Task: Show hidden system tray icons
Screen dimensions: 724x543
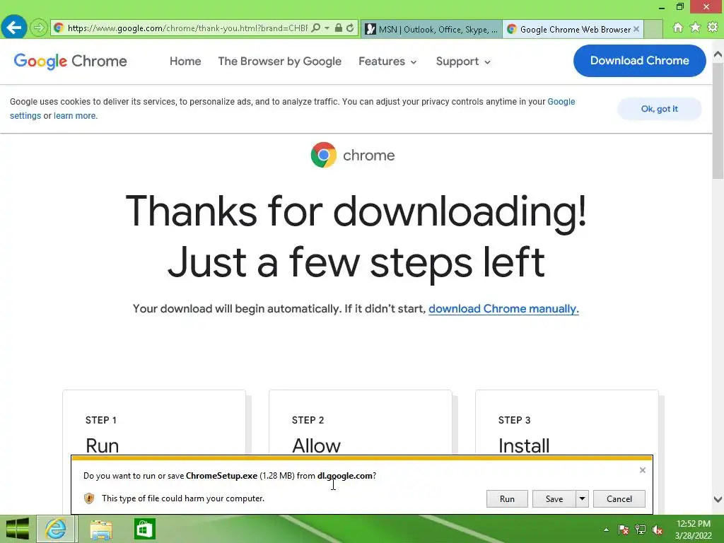Action: point(606,530)
